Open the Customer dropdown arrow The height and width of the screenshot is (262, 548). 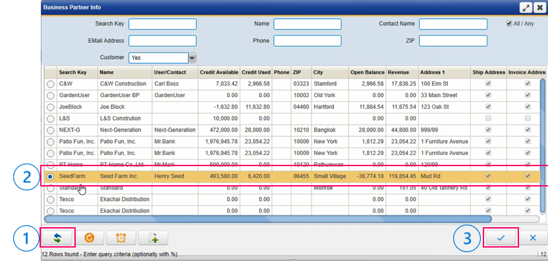pos(192,58)
